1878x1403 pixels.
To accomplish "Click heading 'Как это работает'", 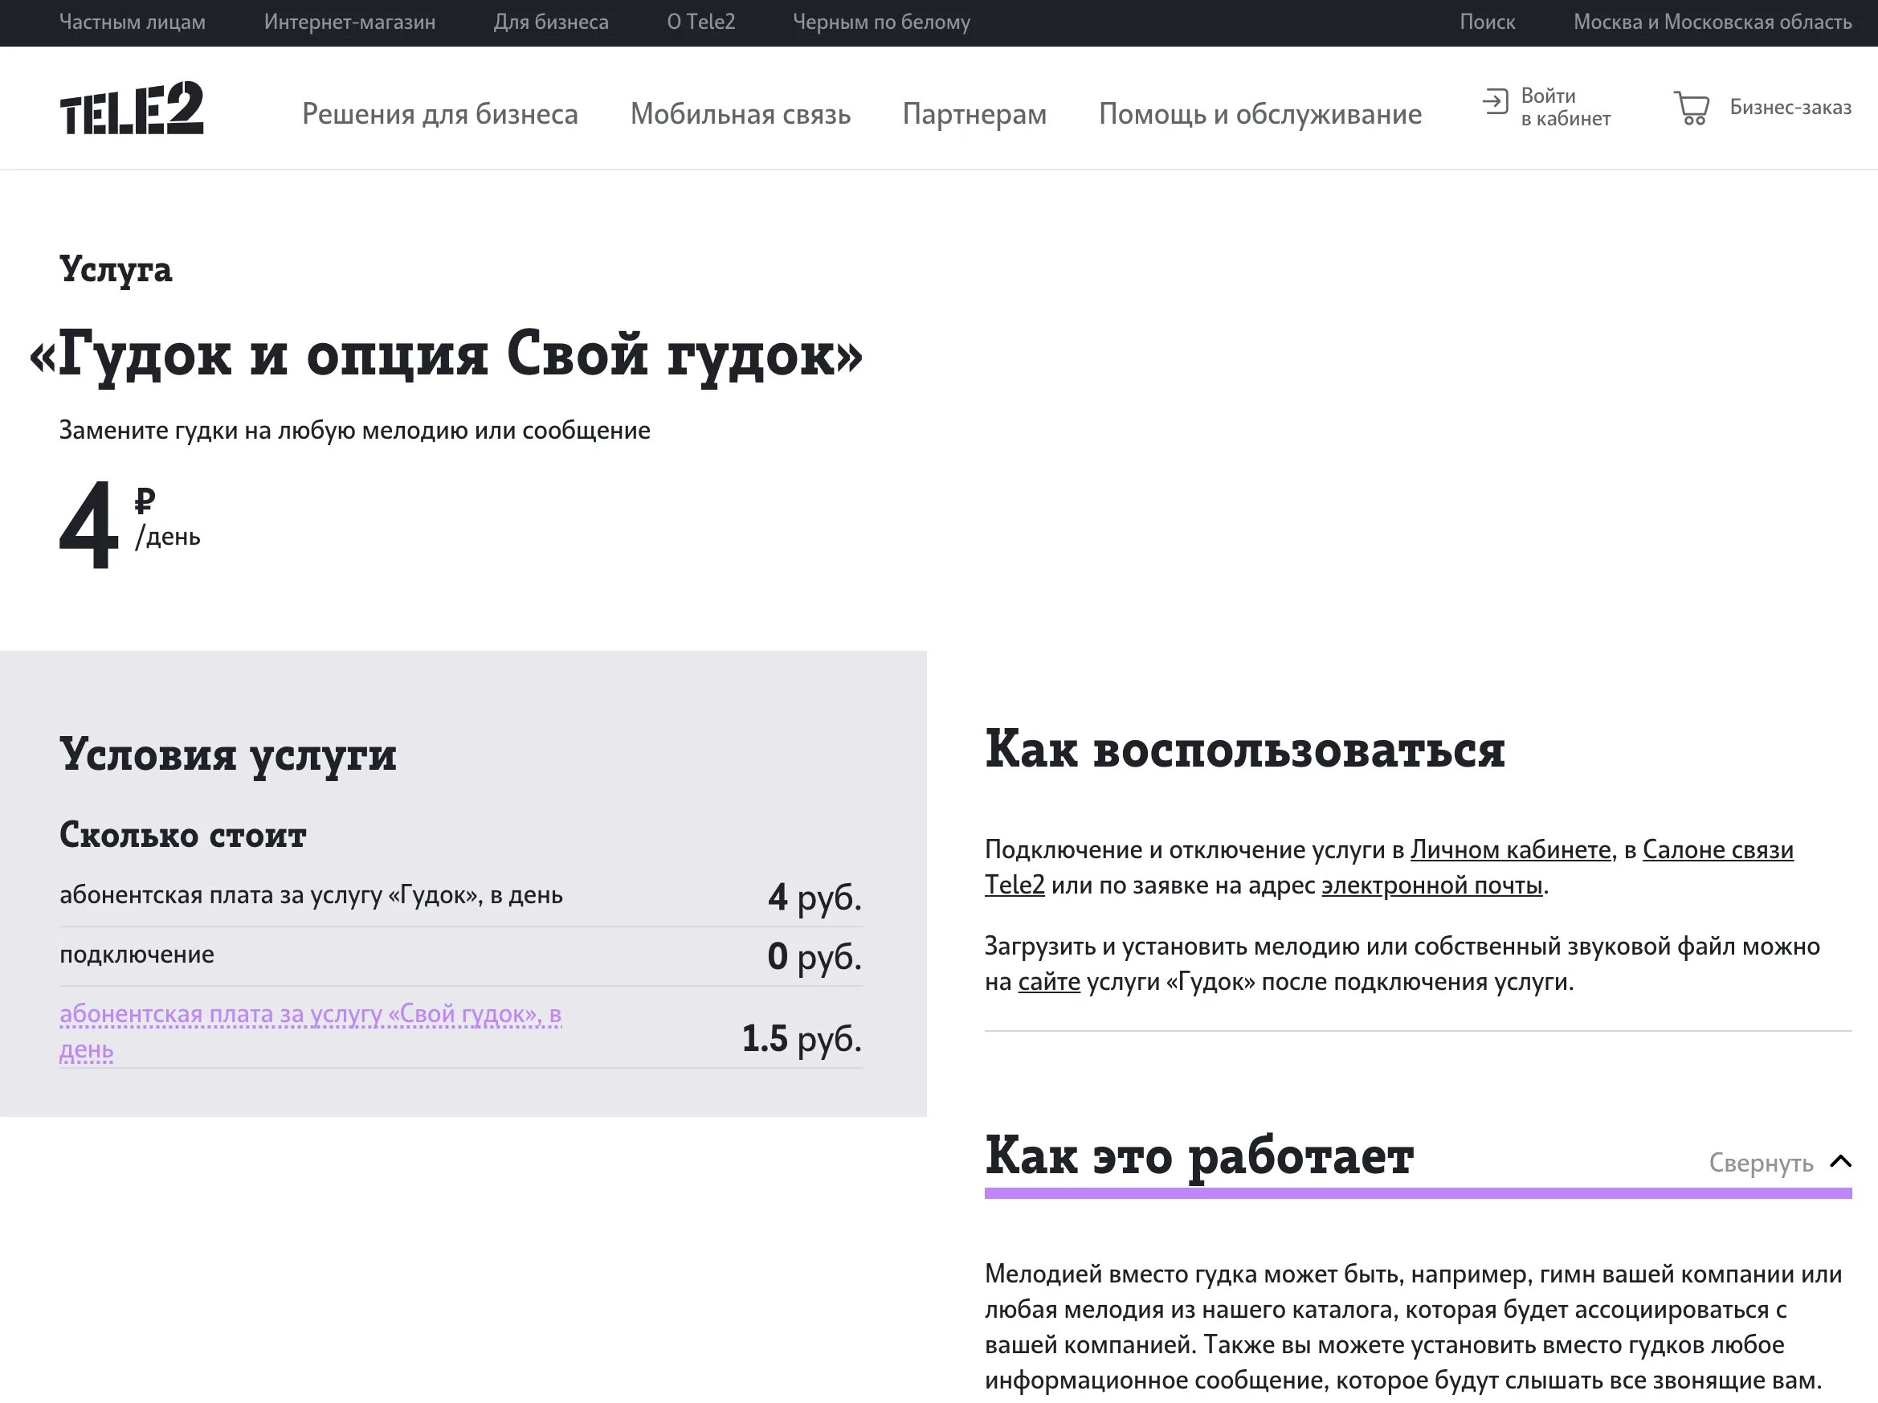I will [x=1198, y=1156].
